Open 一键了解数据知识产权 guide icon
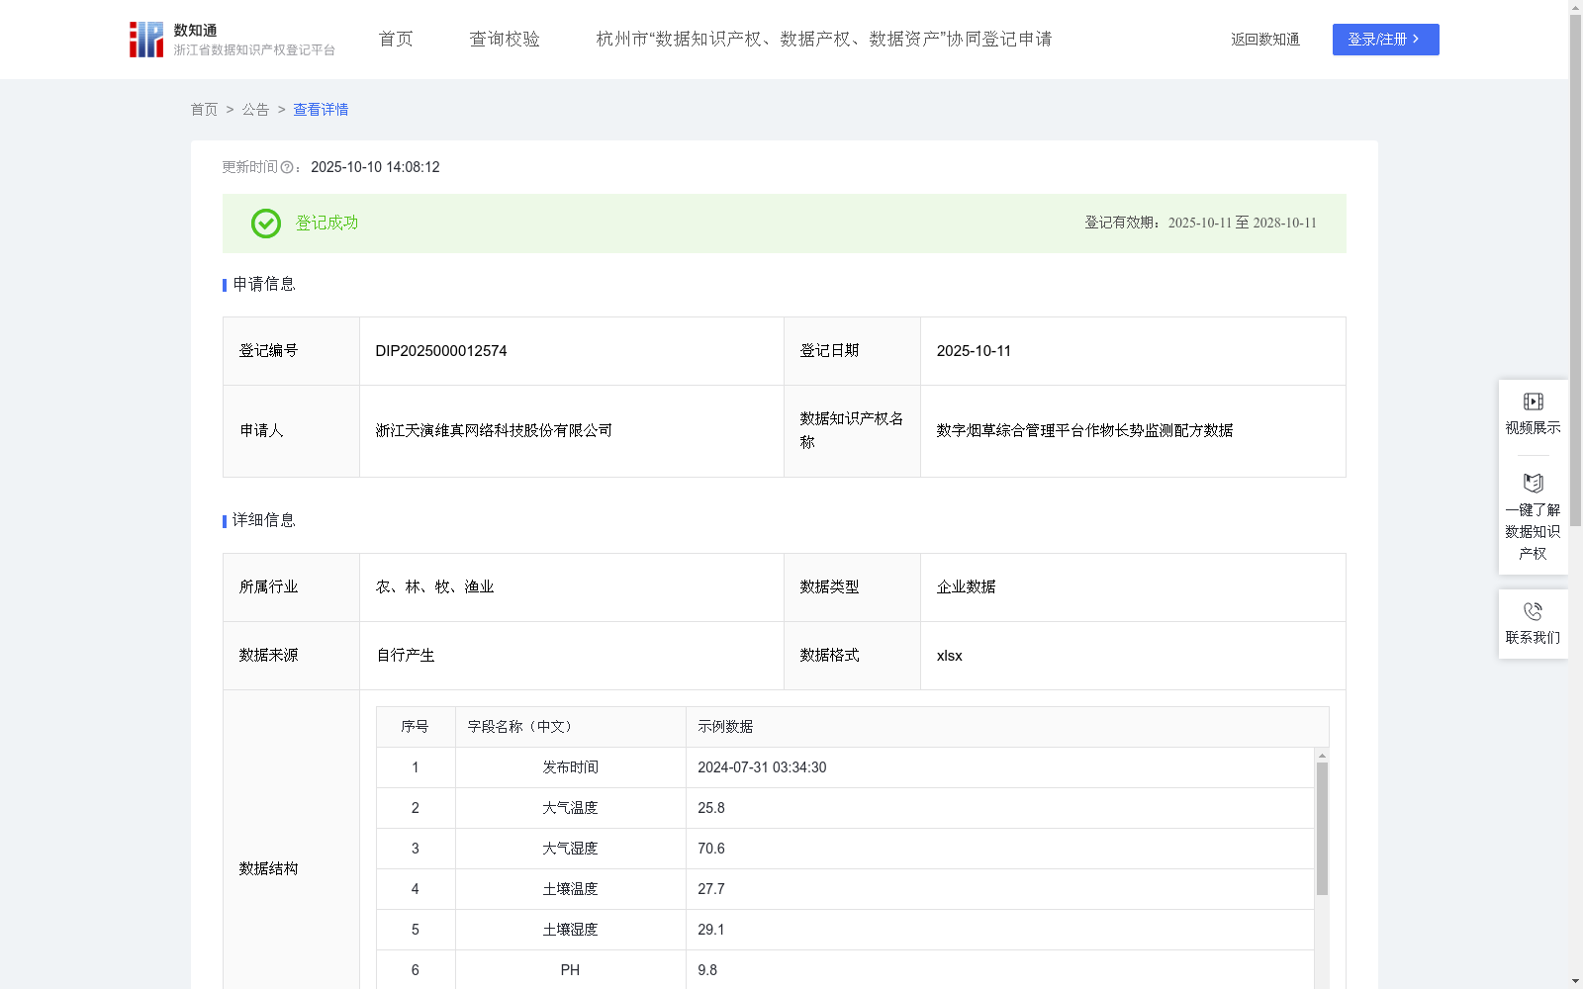 (x=1533, y=483)
